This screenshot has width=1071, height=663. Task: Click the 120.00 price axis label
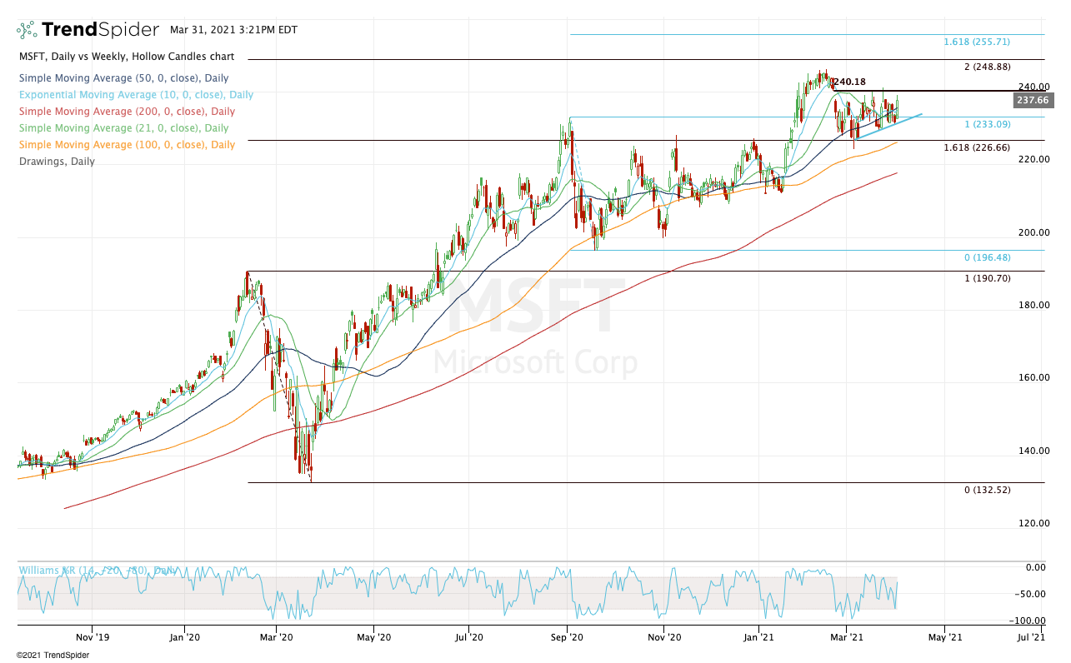click(1033, 523)
